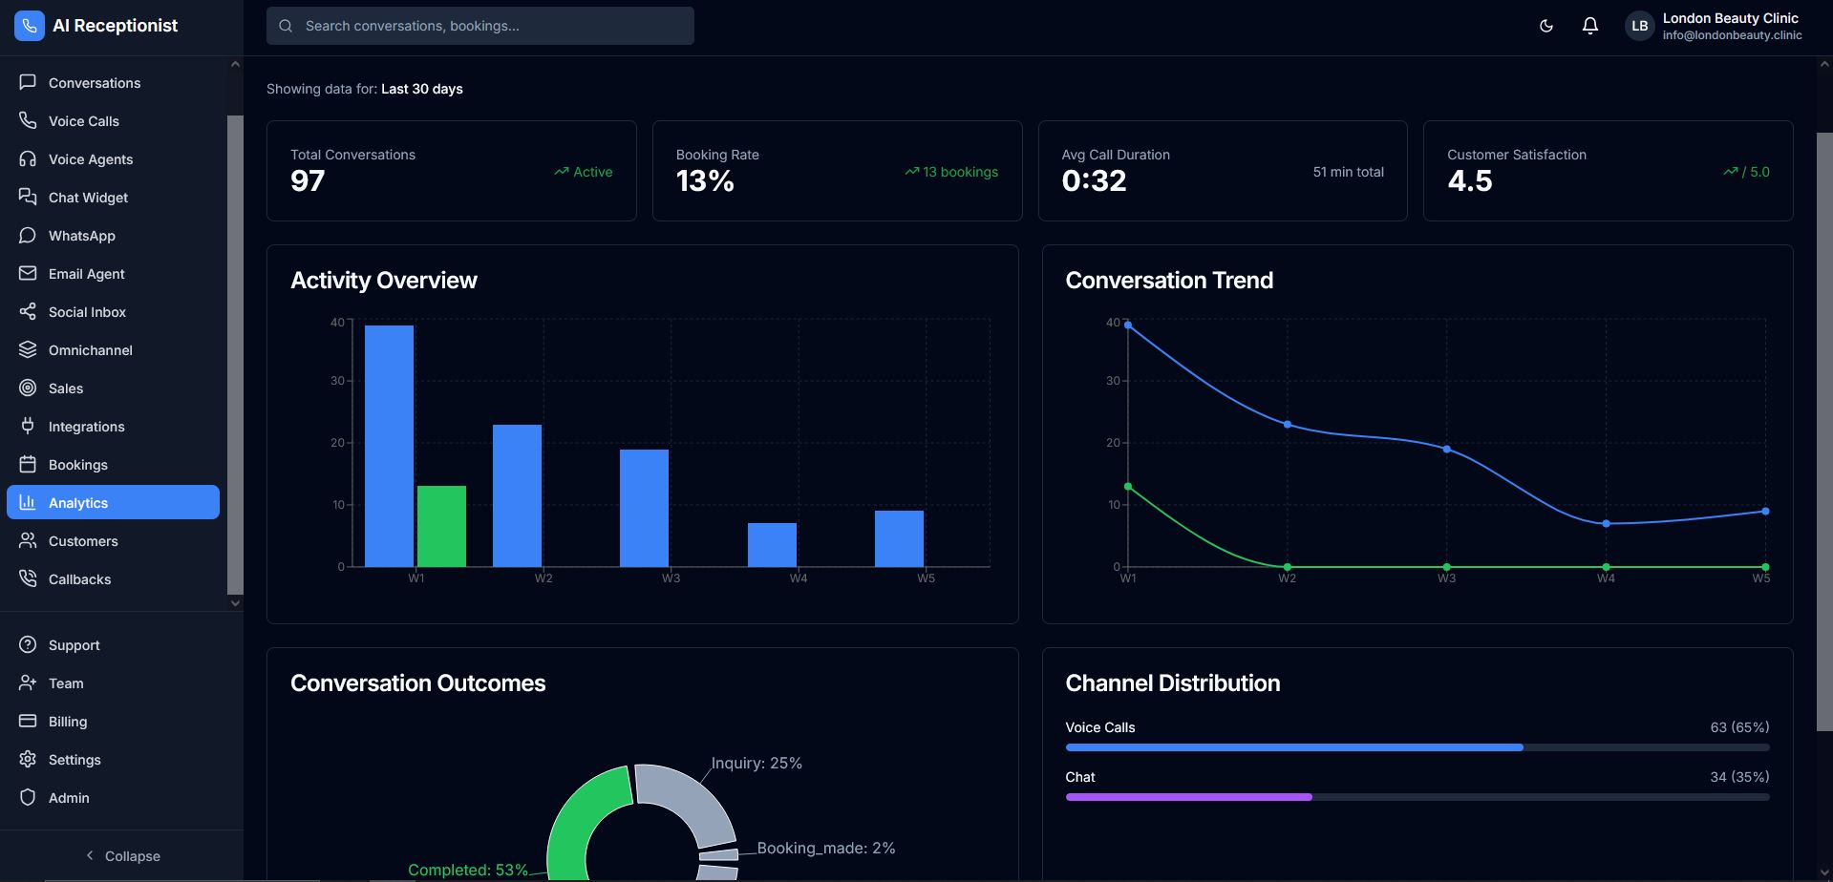Image resolution: width=1833 pixels, height=882 pixels.
Task: Select the Social Inbox share icon
Action: [28, 312]
